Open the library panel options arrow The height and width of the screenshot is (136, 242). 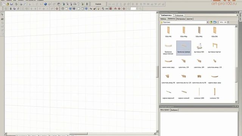point(237,15)
